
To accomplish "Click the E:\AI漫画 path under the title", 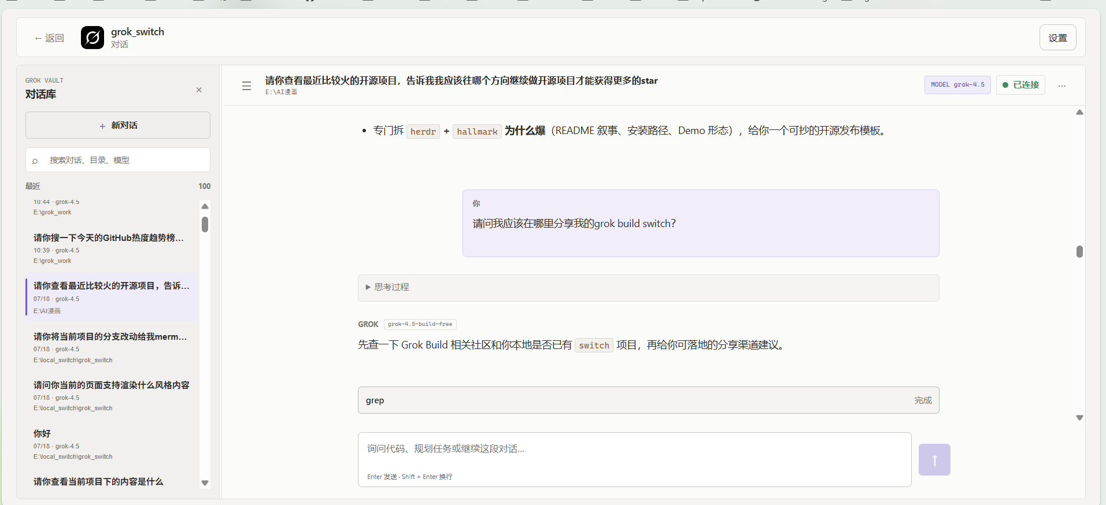I will (281, 92).
